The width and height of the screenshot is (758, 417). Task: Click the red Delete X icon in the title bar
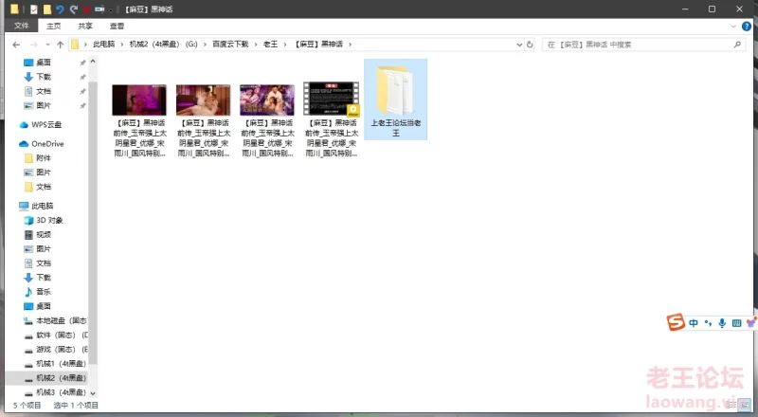[x=86, y=9]
